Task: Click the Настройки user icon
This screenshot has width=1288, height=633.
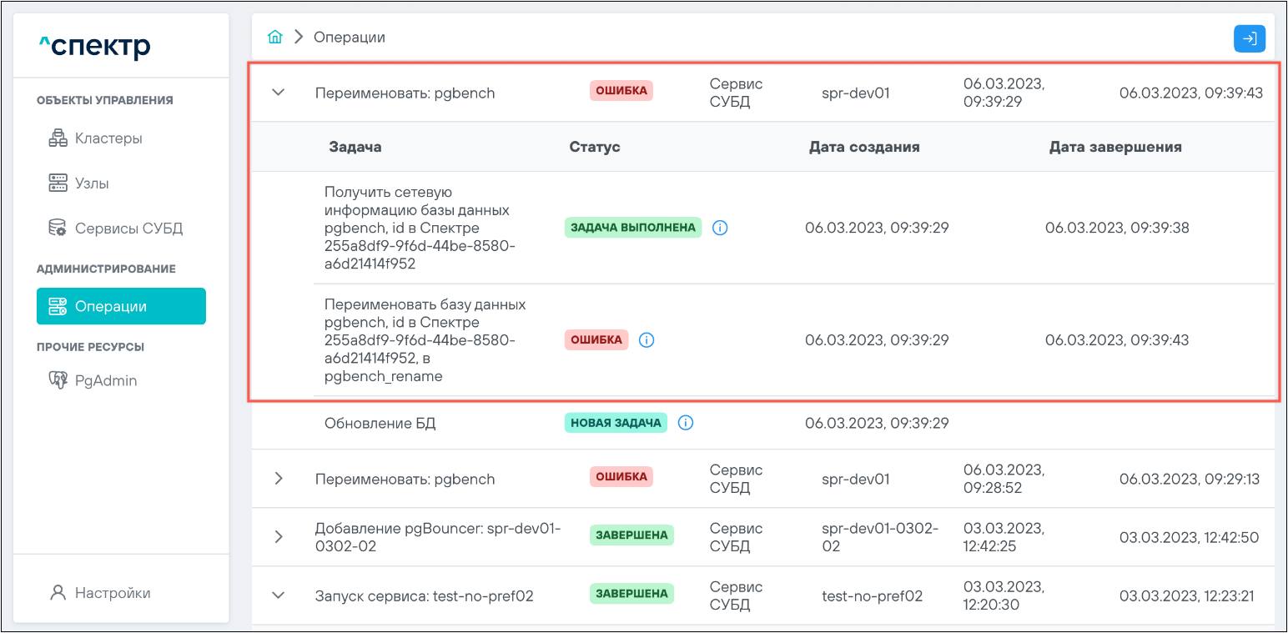Action: coord(58,593)
